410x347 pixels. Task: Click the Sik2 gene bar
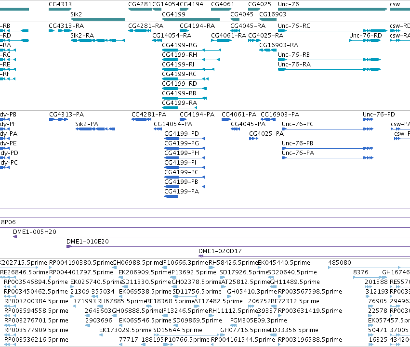pyautogui.click(x=98, y=19)
